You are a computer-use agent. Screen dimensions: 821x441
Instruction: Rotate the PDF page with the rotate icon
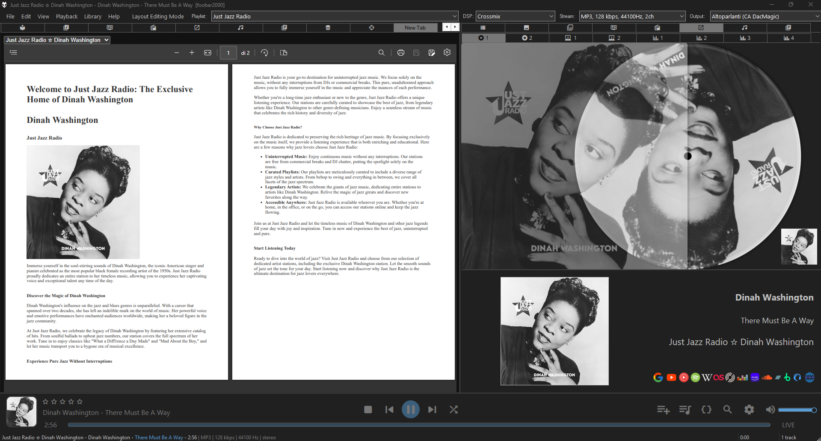coord(264,53)
